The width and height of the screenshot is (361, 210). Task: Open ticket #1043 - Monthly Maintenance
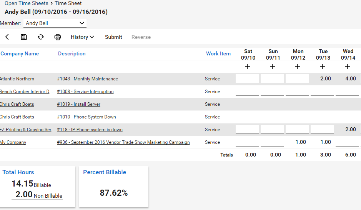(x=87, y=79)
